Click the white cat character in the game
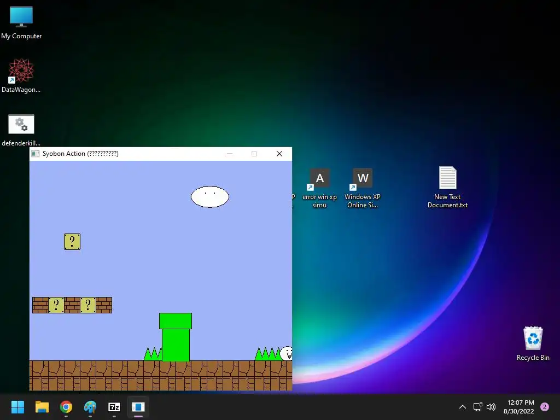Screen dimensions: 560x420 [x=286, y=353]
